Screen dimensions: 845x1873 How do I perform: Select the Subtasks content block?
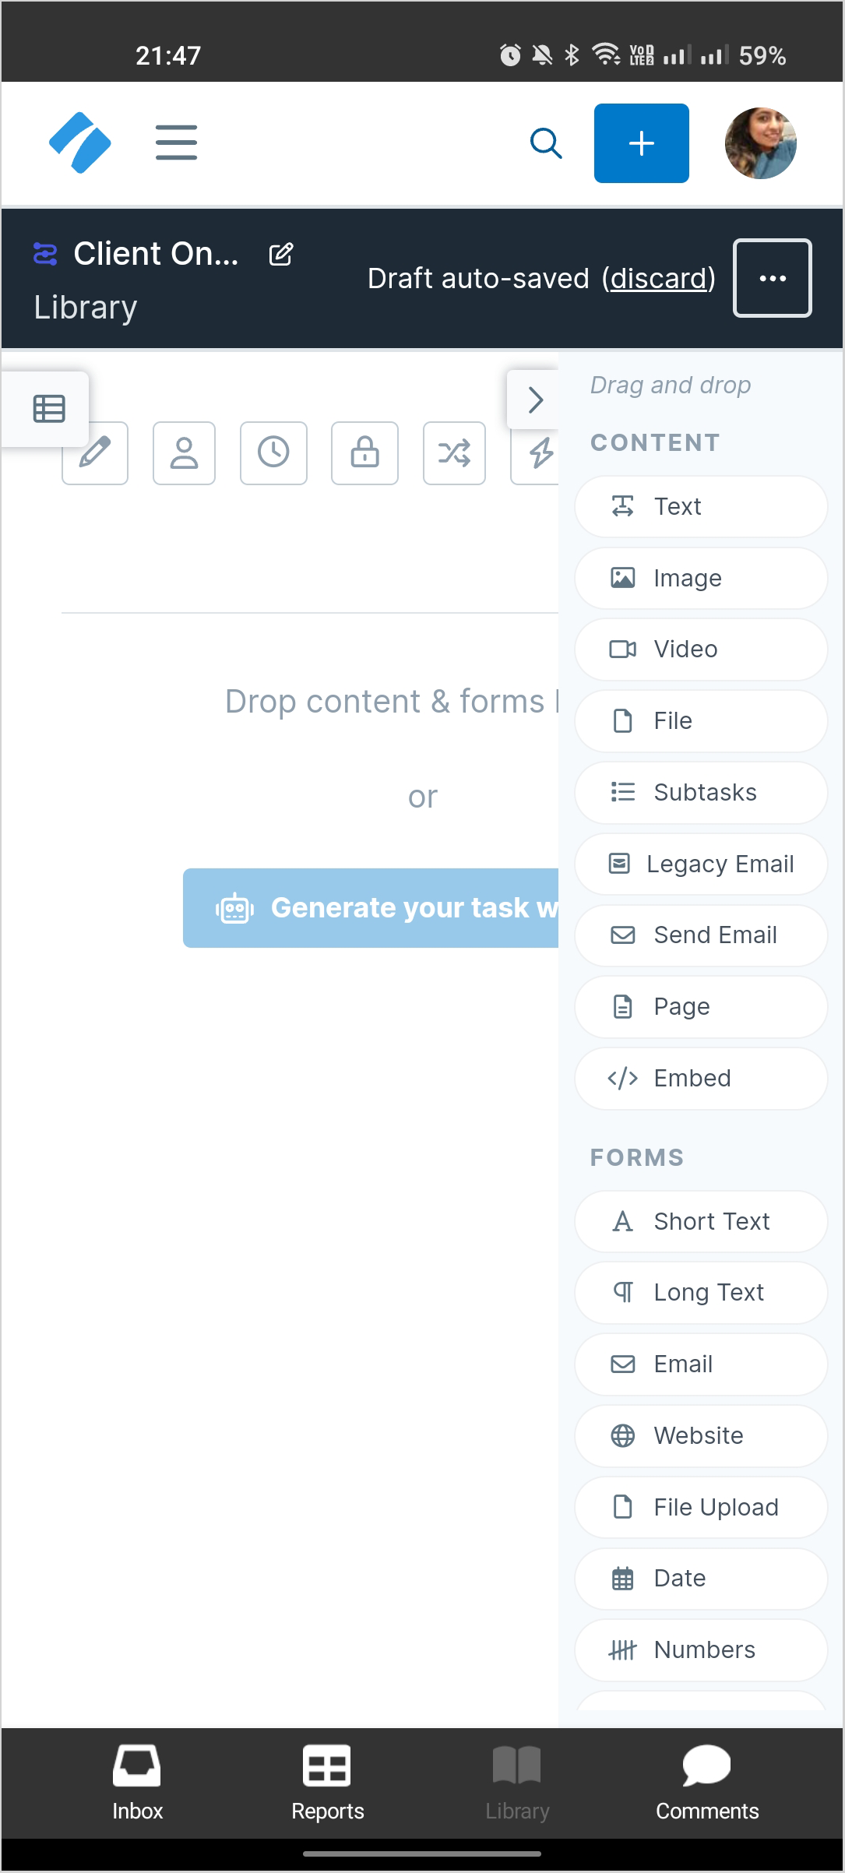pyautogui.click(x=701, y=792)
